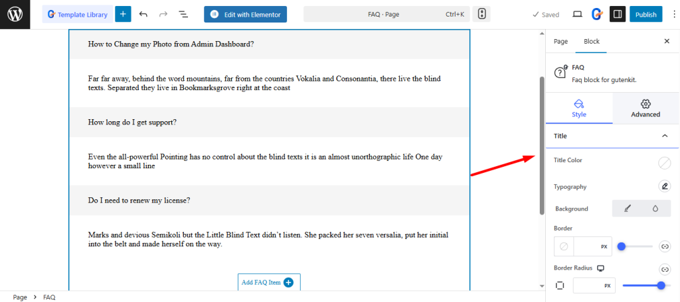Click the undo arrow icon
Screen dimensions: 680x302
point(143,14)
